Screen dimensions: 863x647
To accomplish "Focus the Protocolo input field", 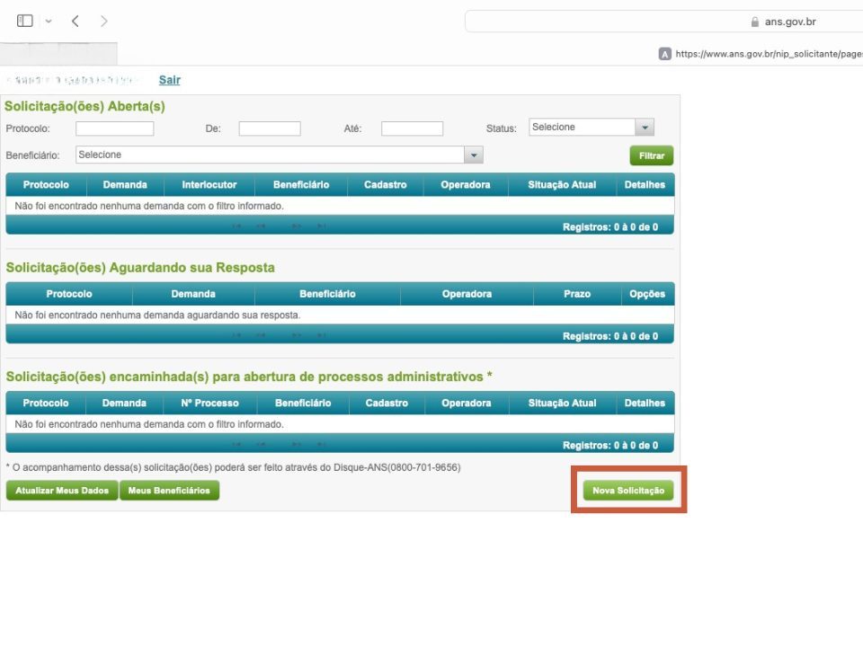I will click(114, 129).
